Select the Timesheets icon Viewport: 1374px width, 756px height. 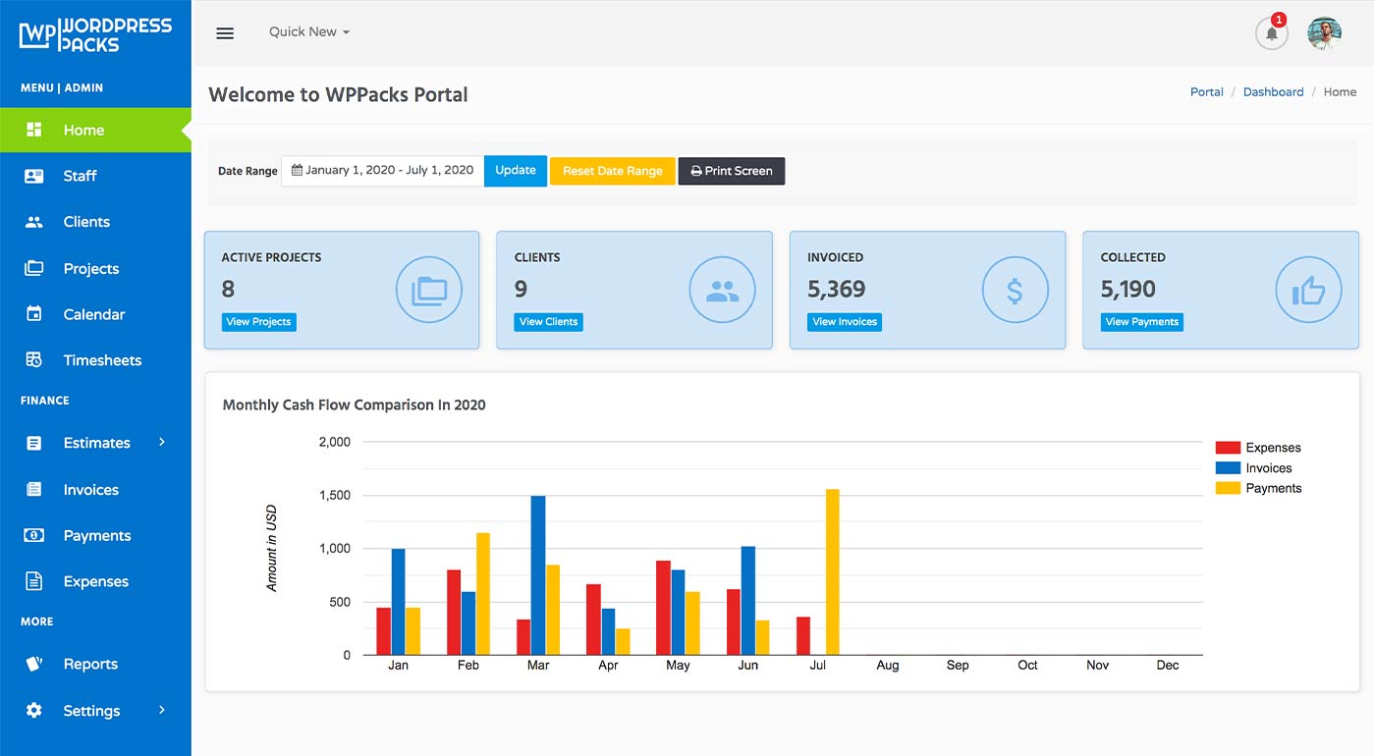tap(32, 359)
